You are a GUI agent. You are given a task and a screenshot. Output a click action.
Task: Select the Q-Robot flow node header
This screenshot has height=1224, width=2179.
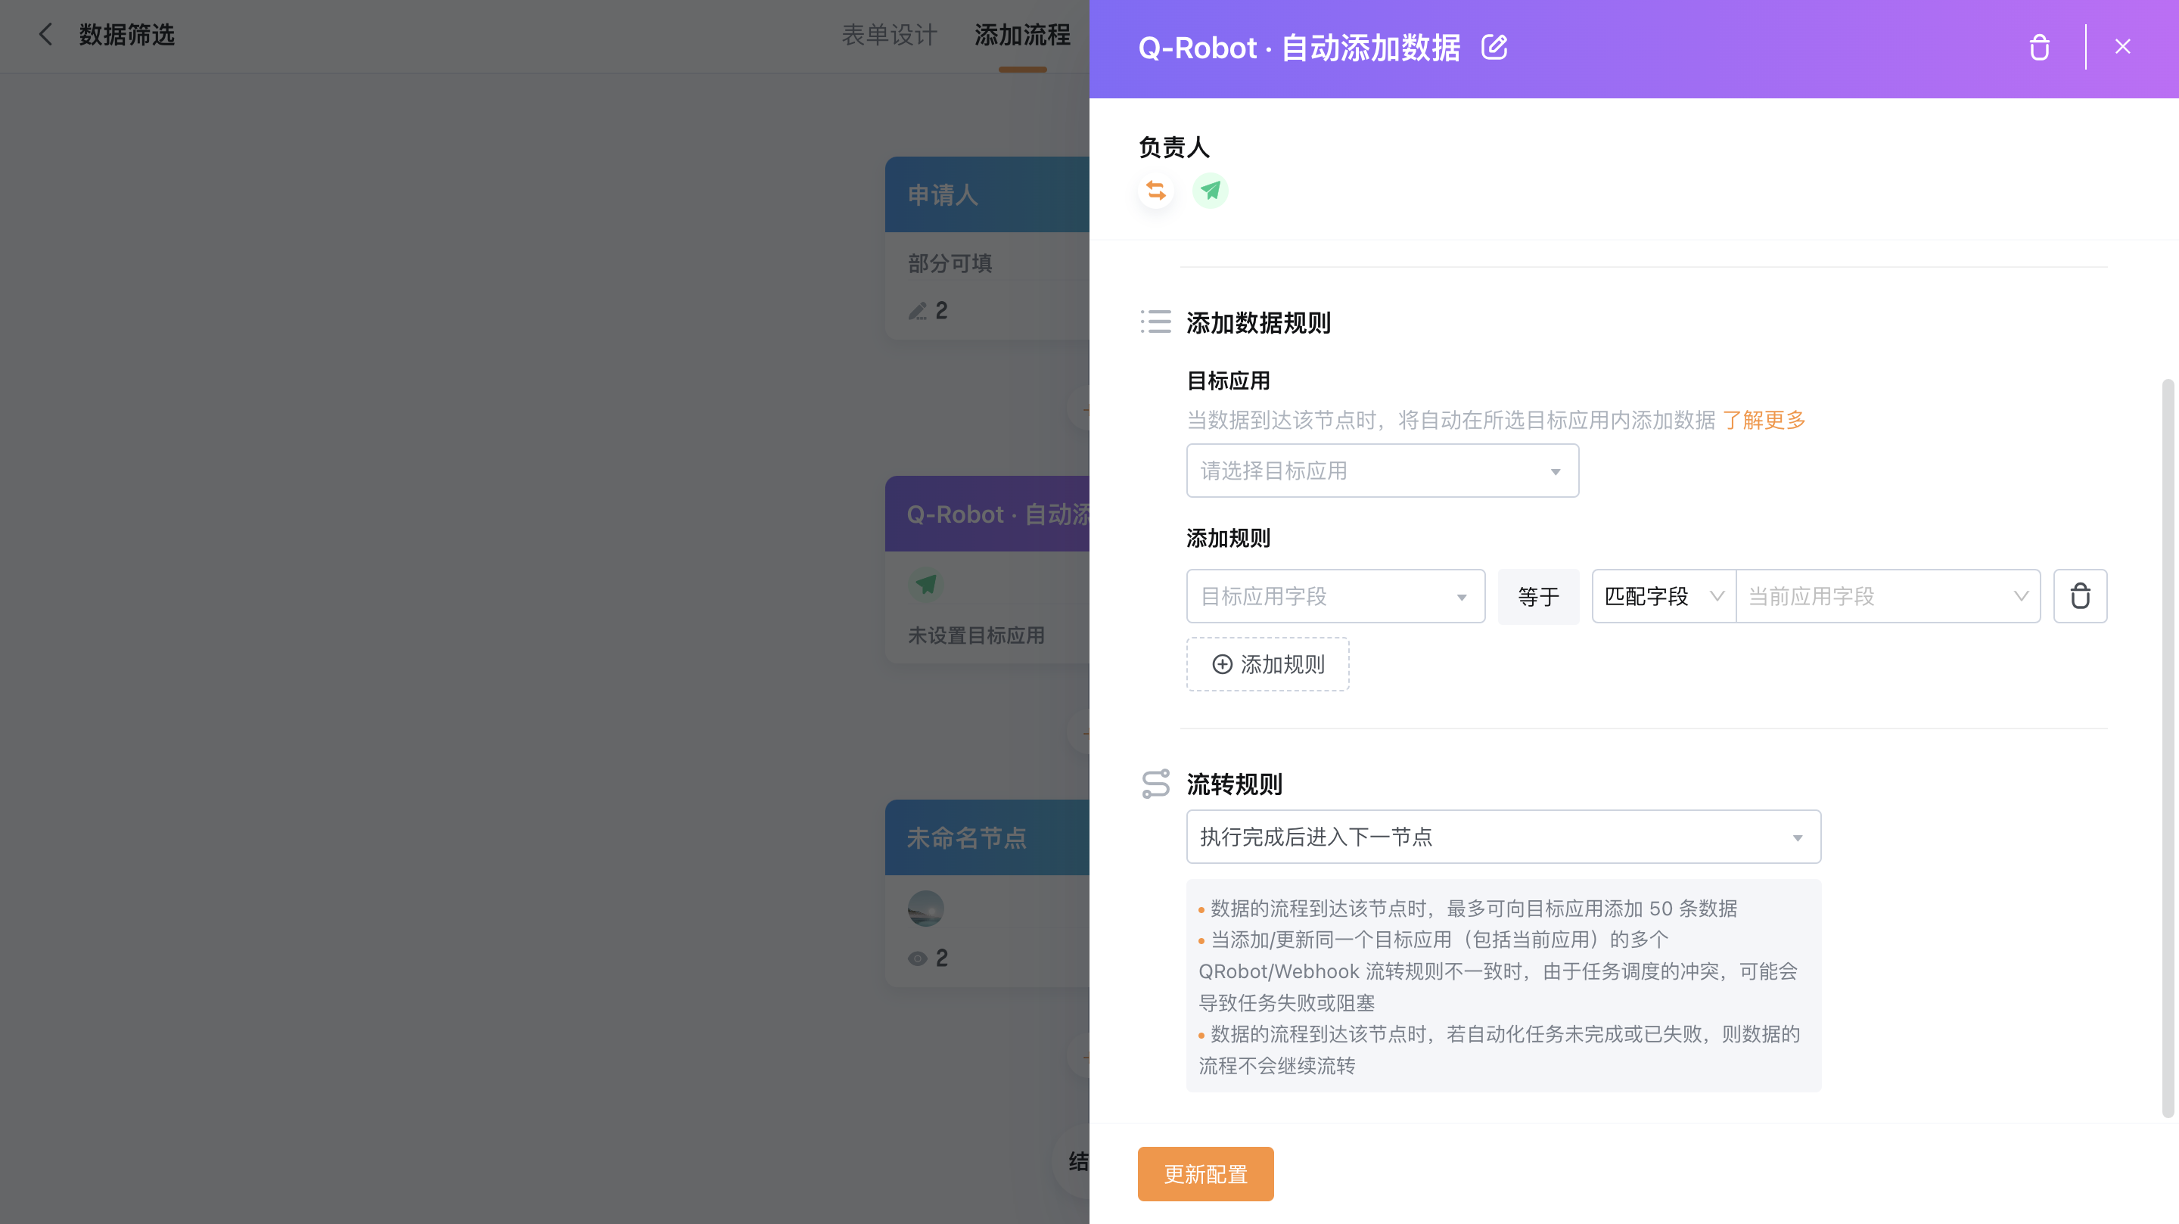[987, 514]
